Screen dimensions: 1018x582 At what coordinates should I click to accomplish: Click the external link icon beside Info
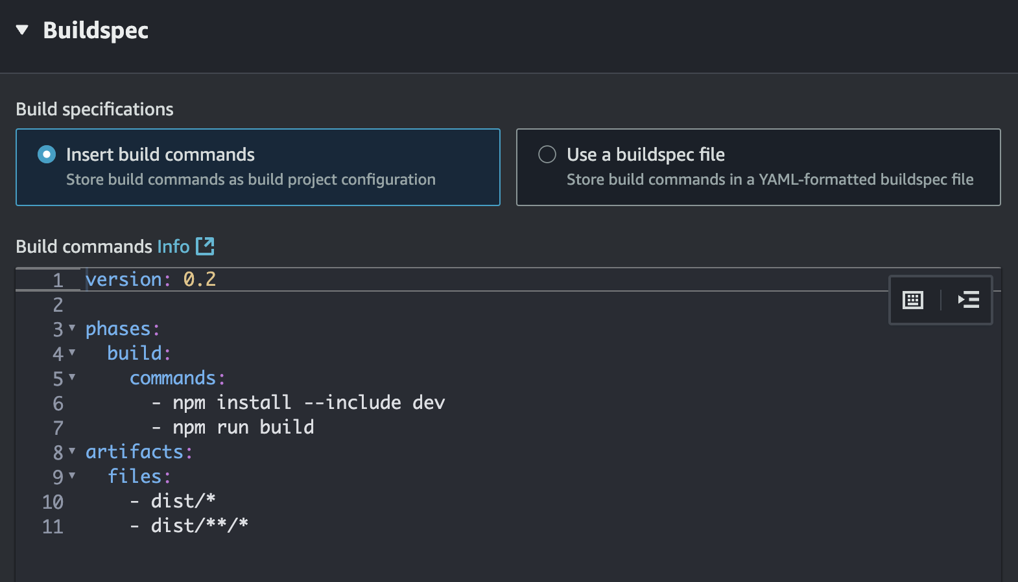205,246
